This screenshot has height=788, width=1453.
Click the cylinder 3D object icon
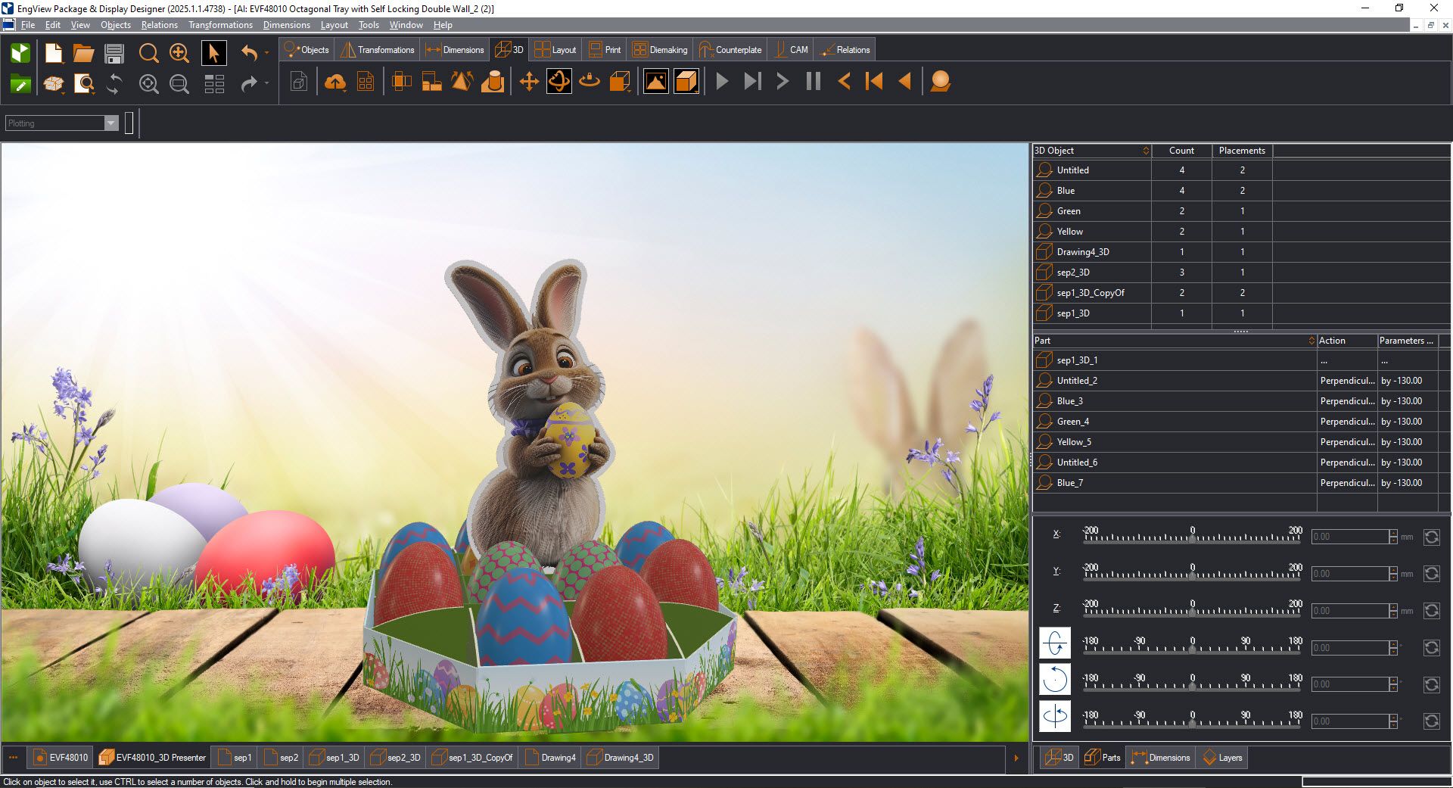tap(493, 82)
